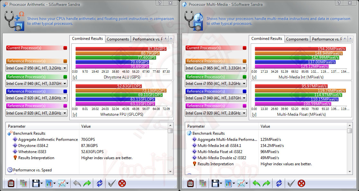Toggle orange Reference Processor swatch in Multi-Media window
Viewport: 359px width, 191px height.
click(245, 61)
